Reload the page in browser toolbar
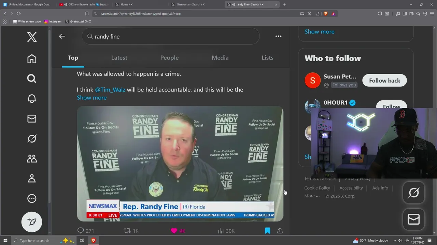This screenshot has width=437, height=245. [x=18, y=14]
